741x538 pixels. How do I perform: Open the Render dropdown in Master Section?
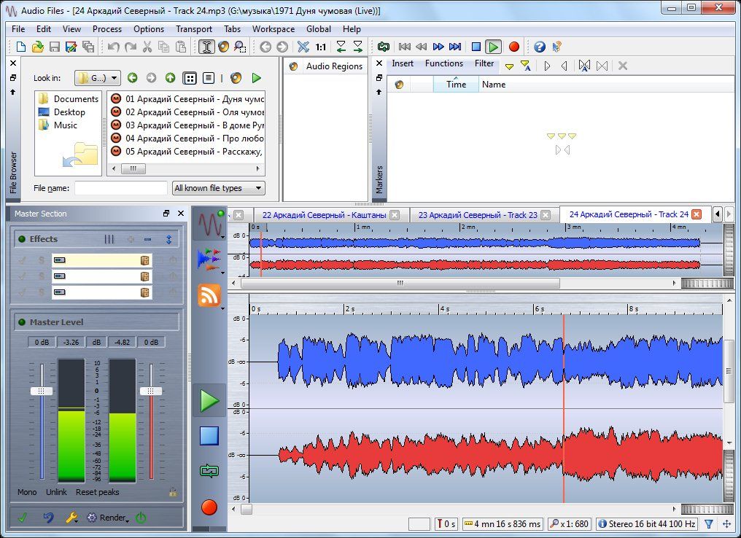coord(112,518)
